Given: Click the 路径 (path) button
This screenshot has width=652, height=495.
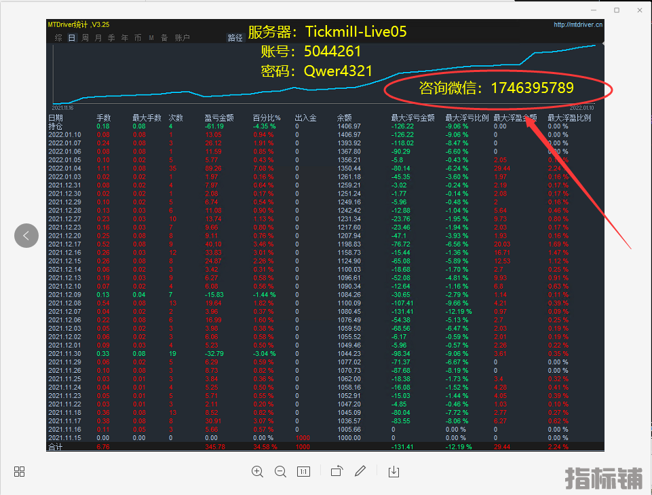Looking at the screenshot, I should [235, 38].
